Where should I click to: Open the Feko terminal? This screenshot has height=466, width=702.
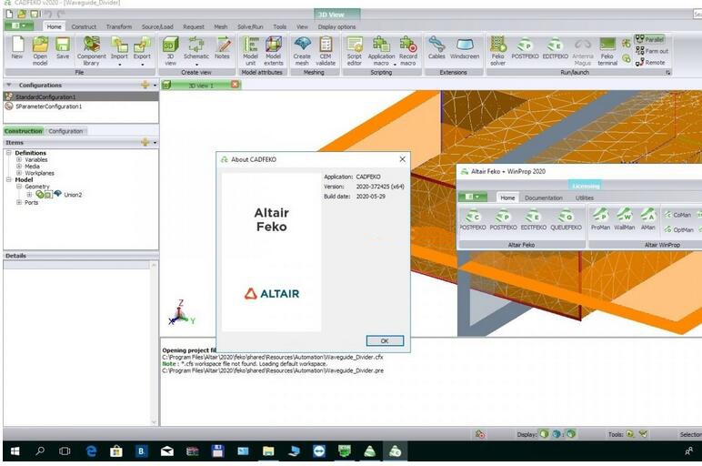pos(607,51)
